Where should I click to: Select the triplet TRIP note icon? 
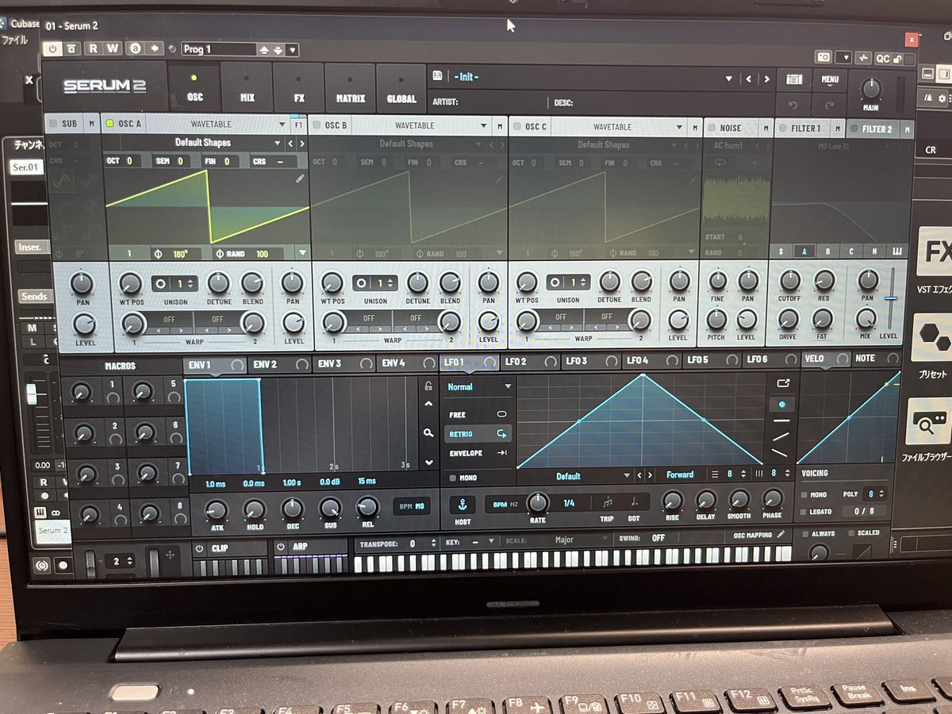point(607,502)
